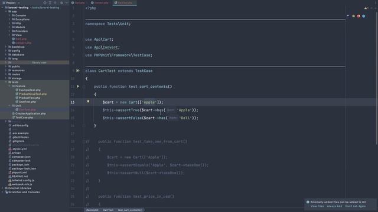Place cursor on line 13 '$cart = new Cart' code
Screen dimensions: 378x212
click(133, 102)
